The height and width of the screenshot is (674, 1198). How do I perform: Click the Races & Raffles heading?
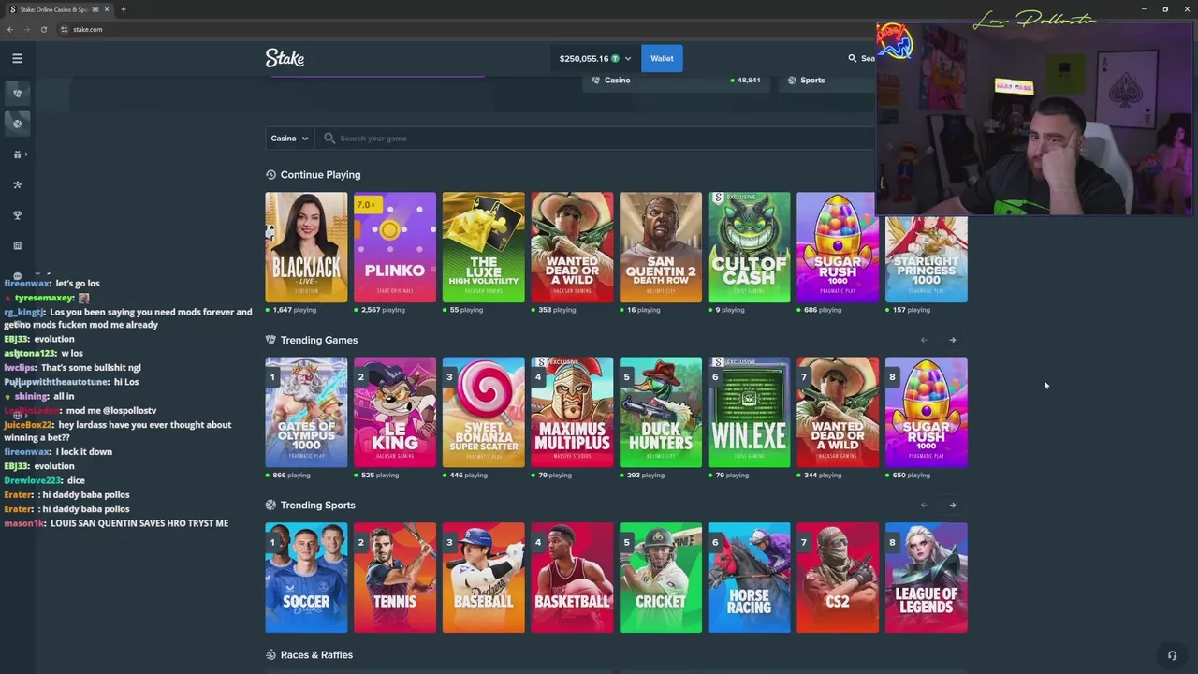pyautogui.click(x=316, y=655)
